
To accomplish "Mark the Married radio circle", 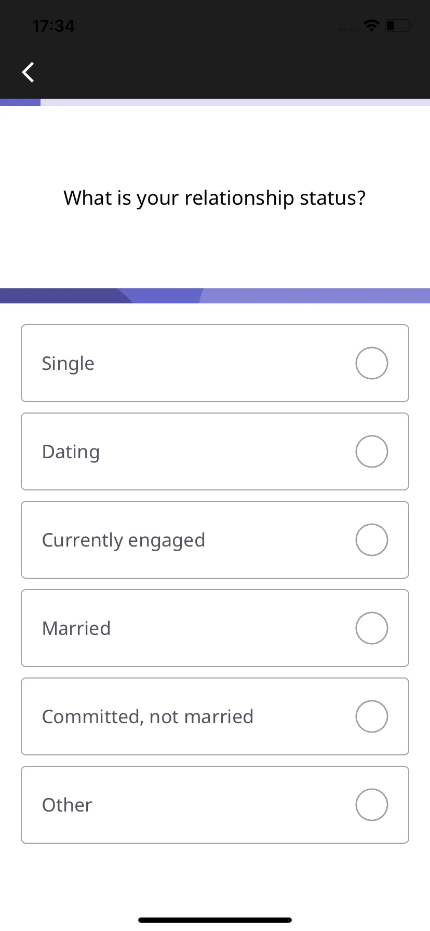I will (x=372, y=628).
